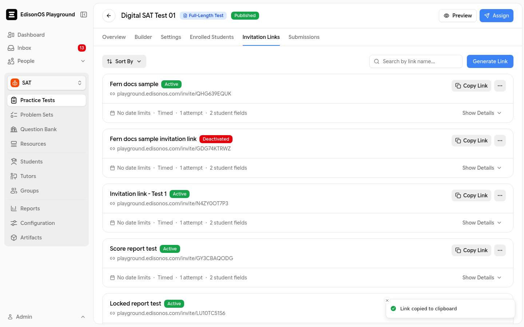
Task: Show Details for Score report test
Action: click(x=482, y=278)
